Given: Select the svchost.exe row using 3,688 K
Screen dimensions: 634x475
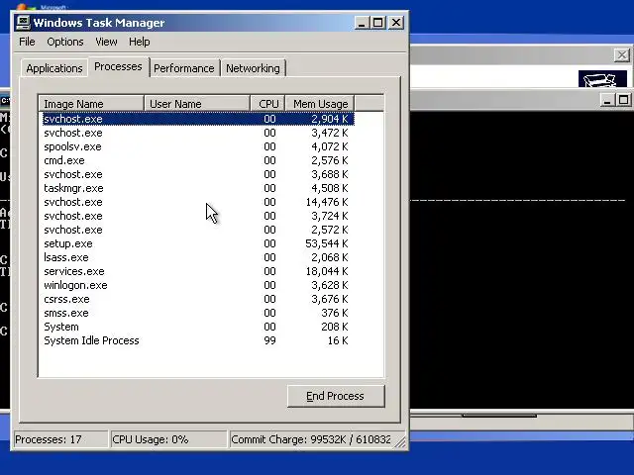Looking at the screenshot, I should [198, 174].
